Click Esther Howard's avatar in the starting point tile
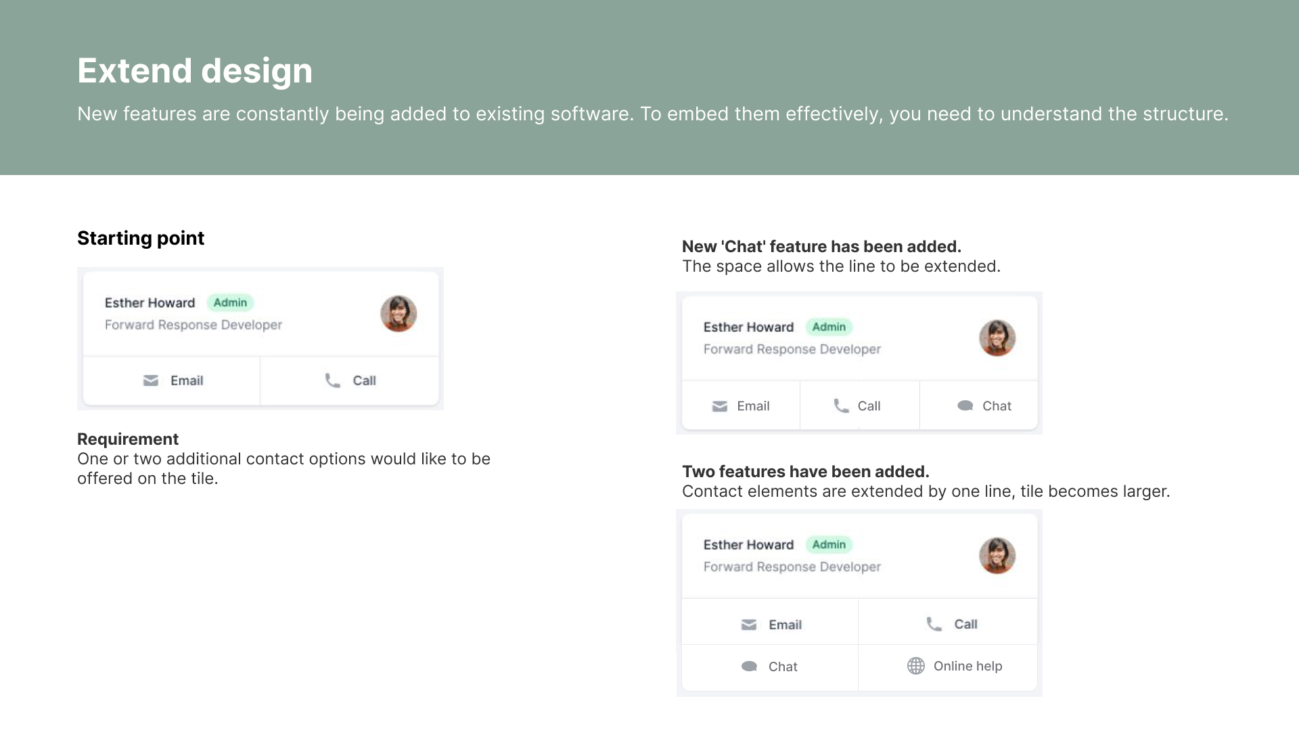The width and height of the screenshot is (1299, 730). coord(398,314)
